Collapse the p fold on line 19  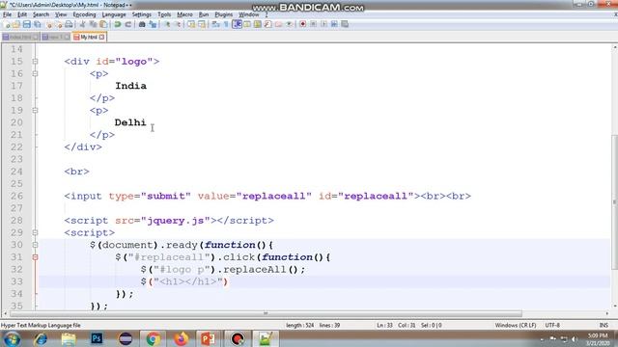tap(35, 110)
